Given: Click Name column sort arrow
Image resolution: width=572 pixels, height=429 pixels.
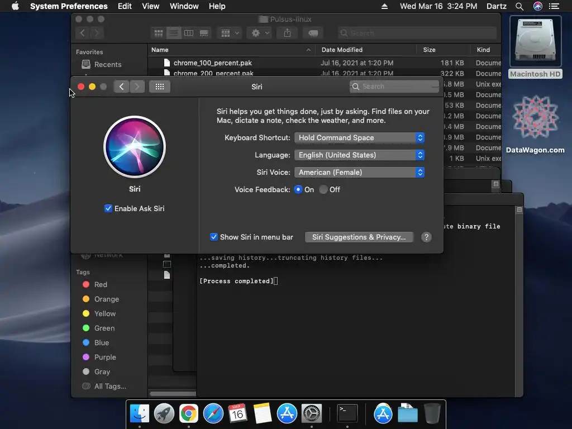Looking at the screenshot, I should tap(308, 50).
